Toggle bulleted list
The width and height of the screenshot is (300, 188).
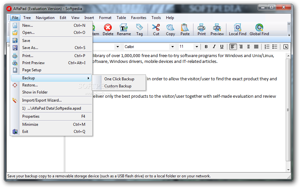tap(275, 47)
